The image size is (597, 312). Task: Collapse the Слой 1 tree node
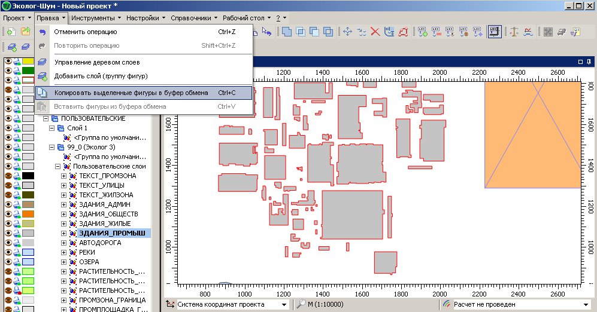(51, 128)
